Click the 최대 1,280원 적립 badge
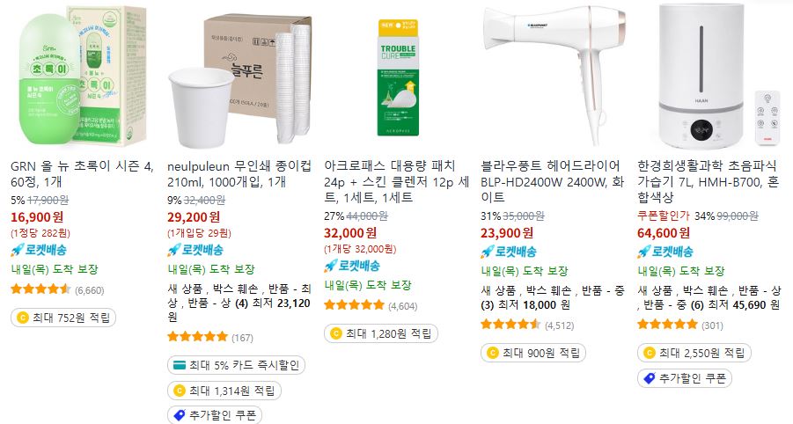 381,333
